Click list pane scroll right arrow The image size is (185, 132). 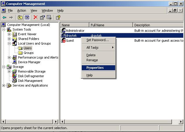181,122
